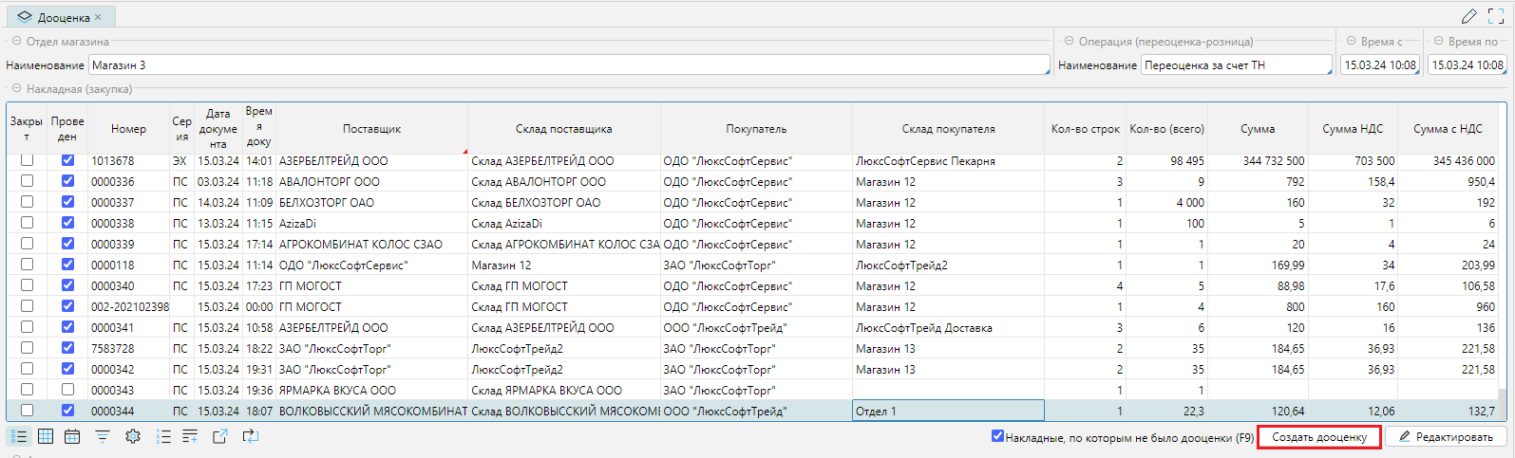Collapse the 'Отдел магазина' section
Viewport: 1515px width, 458px height.
[x=17, y=42]
